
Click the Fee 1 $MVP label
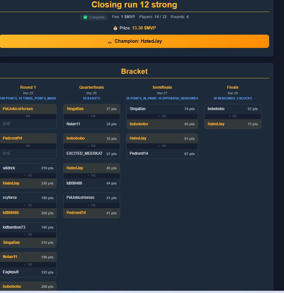click(123, 17)
